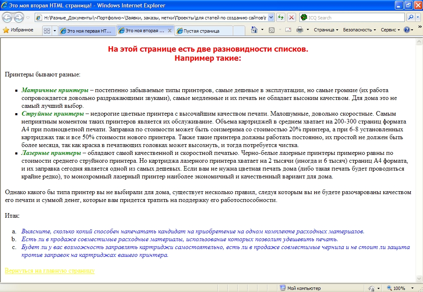Run search with the magnifier button
This screenshot has width=423, height=292.
click(411, 17)
